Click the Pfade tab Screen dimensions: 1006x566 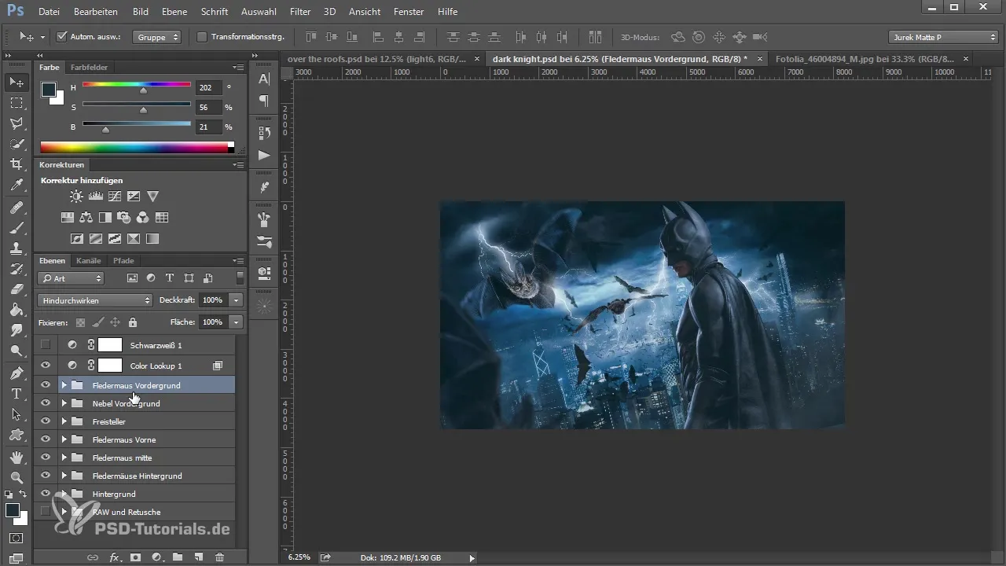pos(123,260)
